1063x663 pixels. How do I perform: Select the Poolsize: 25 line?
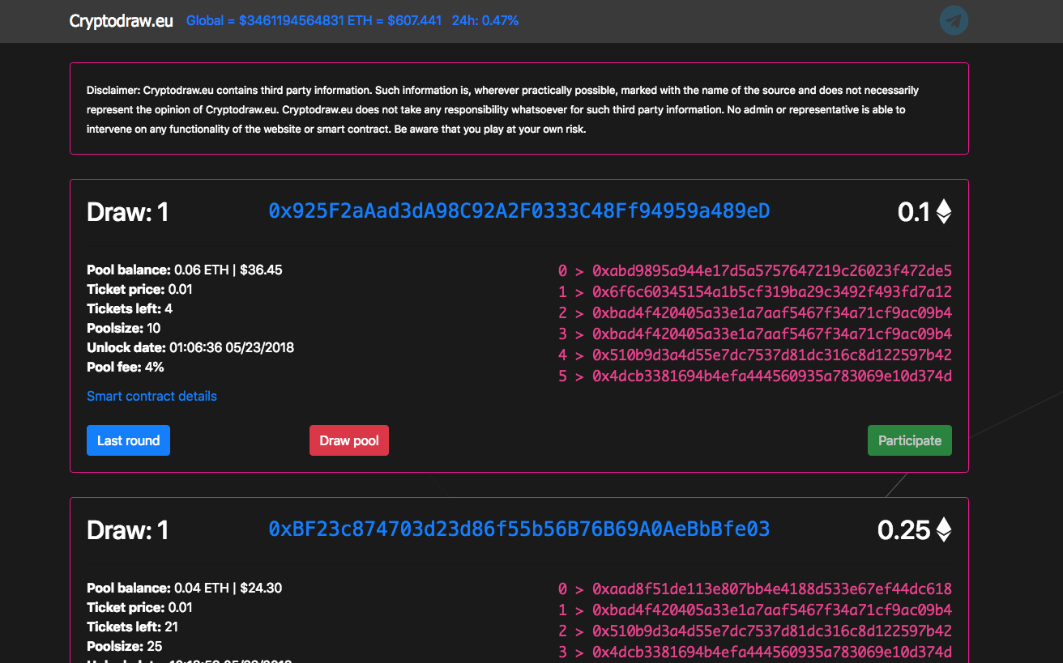tap(124, 646)
